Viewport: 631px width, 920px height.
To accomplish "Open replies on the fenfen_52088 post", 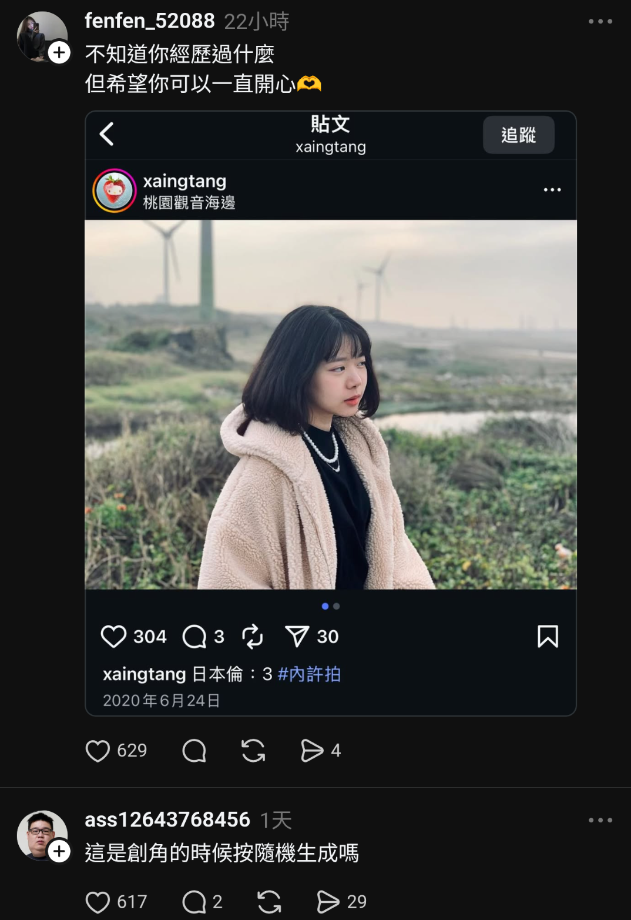I will [x=194, y=751].
